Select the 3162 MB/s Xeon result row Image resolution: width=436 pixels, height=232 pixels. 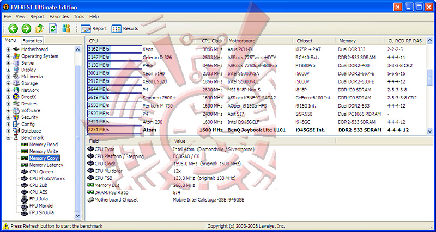[256, 49]
